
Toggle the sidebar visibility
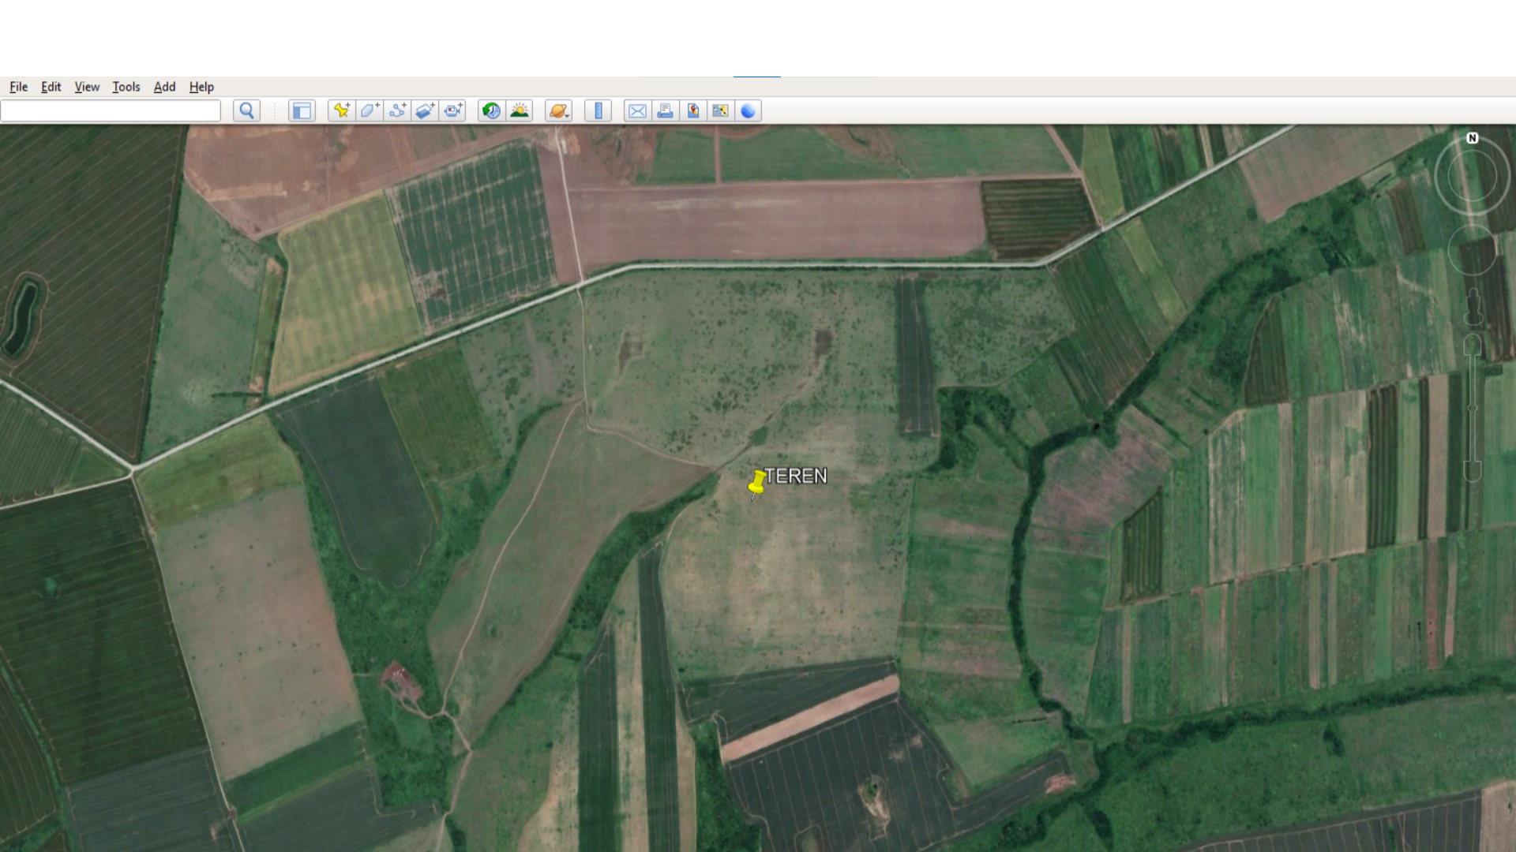pyautogui.click(x=301, y=110)
